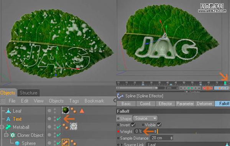Click the Weight value stepper arrows
Viewport: 230px width, 146px height.
point(155,131)
